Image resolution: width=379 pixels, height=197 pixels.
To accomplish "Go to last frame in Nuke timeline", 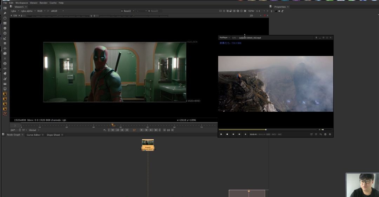I will point(156,130).
